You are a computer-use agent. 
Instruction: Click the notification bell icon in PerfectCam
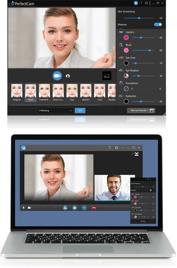[136, 3]
